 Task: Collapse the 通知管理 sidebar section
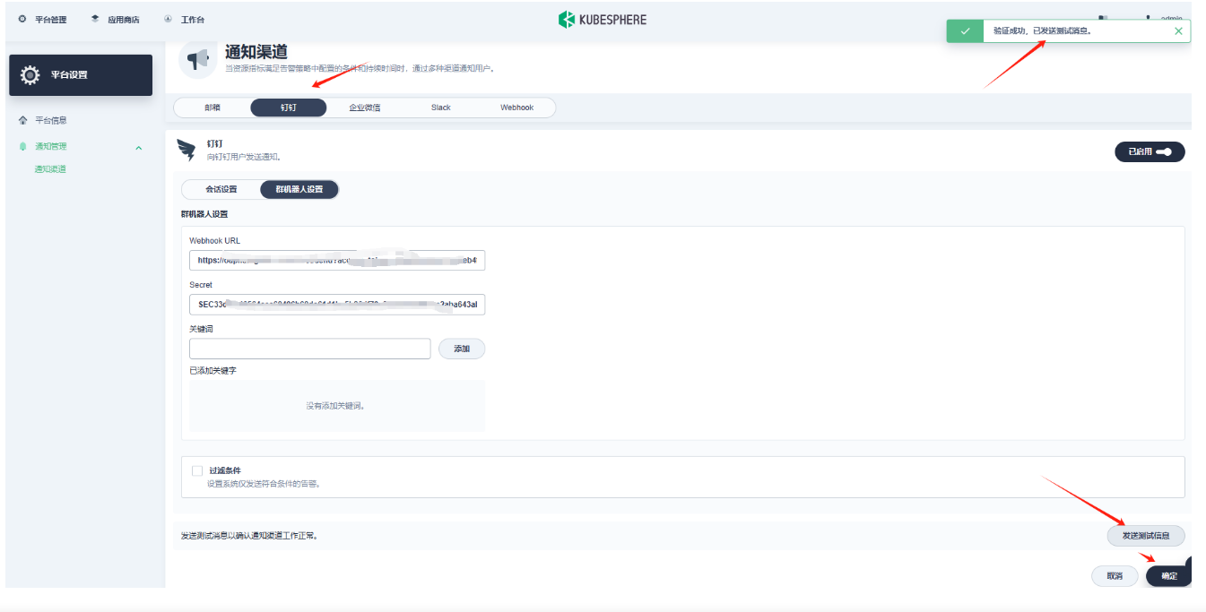138,147
